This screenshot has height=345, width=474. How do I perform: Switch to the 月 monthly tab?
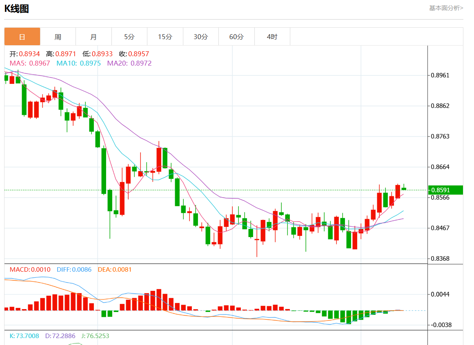pos(94,37)
